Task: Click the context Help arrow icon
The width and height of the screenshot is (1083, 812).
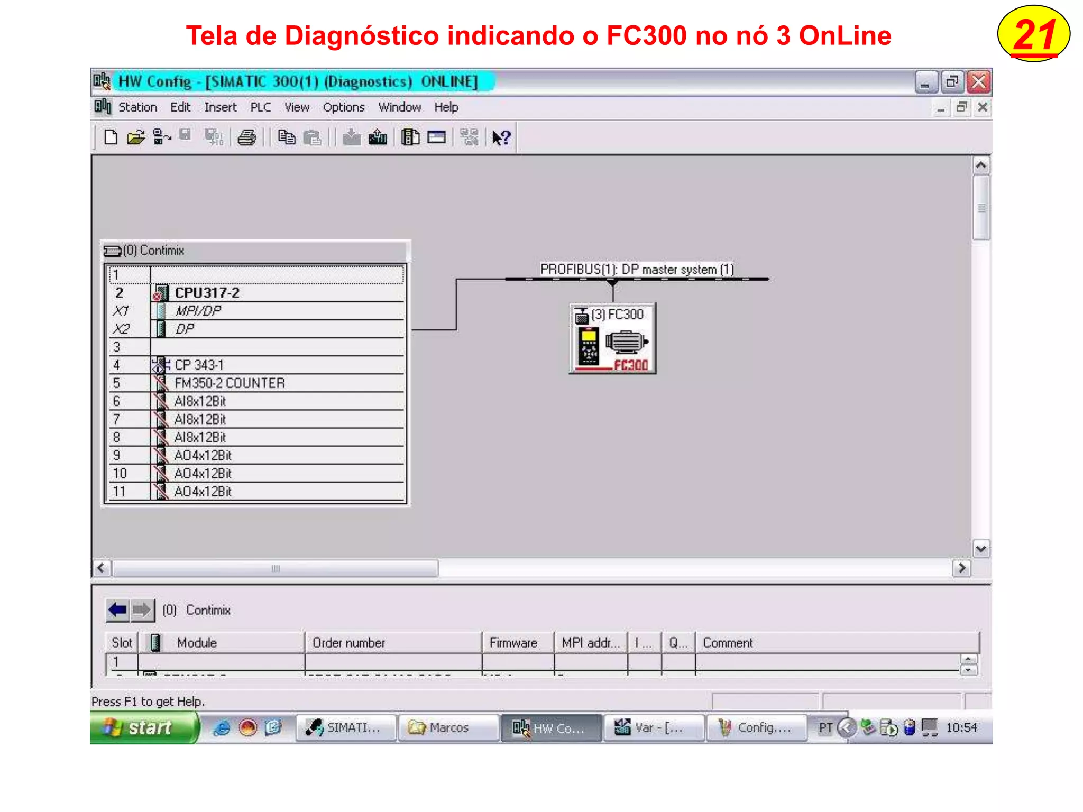Action: (x=501, y=138)
